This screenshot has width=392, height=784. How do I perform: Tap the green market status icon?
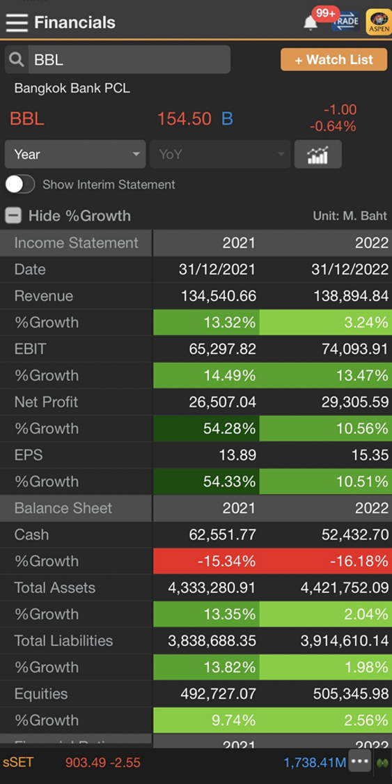382,762
